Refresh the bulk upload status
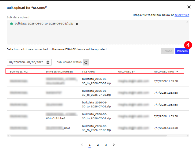Viewport: 195px width, 153px height. [x=86, y=62]
